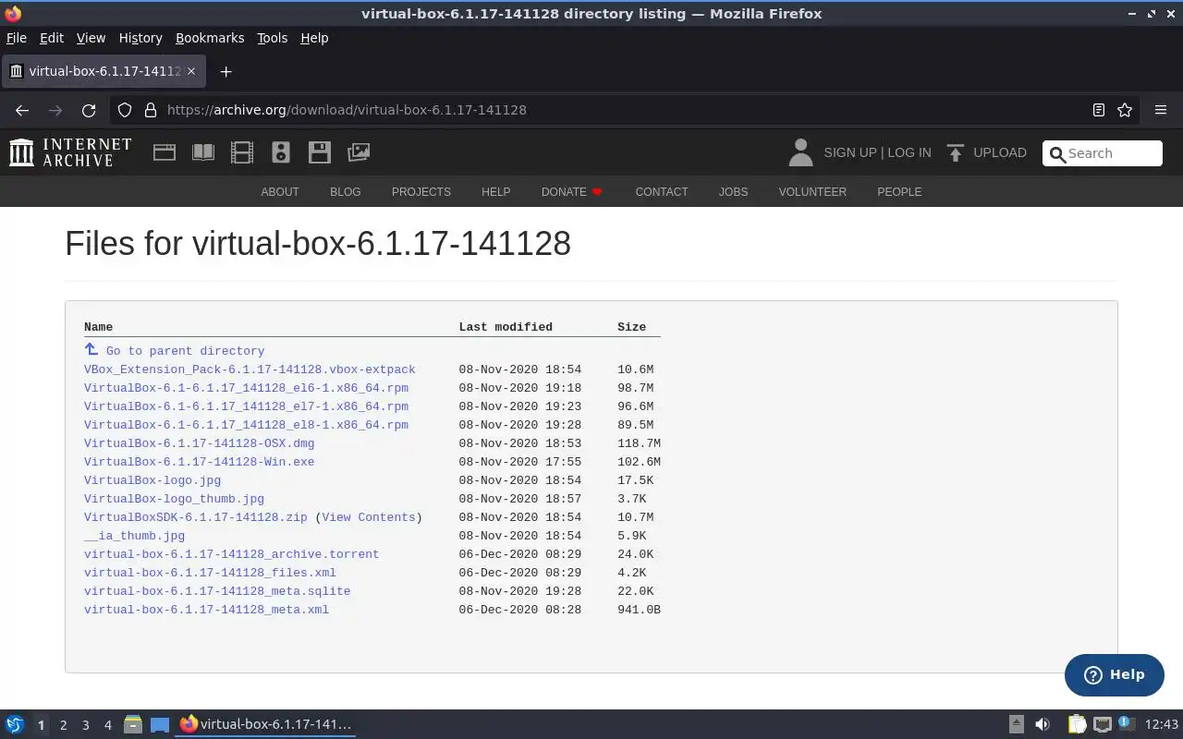Close the virtual-box directory listing tab
This screenshot has height=739, width=1183.
point(191,71)
